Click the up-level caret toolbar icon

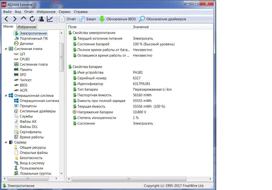[24, 18]
